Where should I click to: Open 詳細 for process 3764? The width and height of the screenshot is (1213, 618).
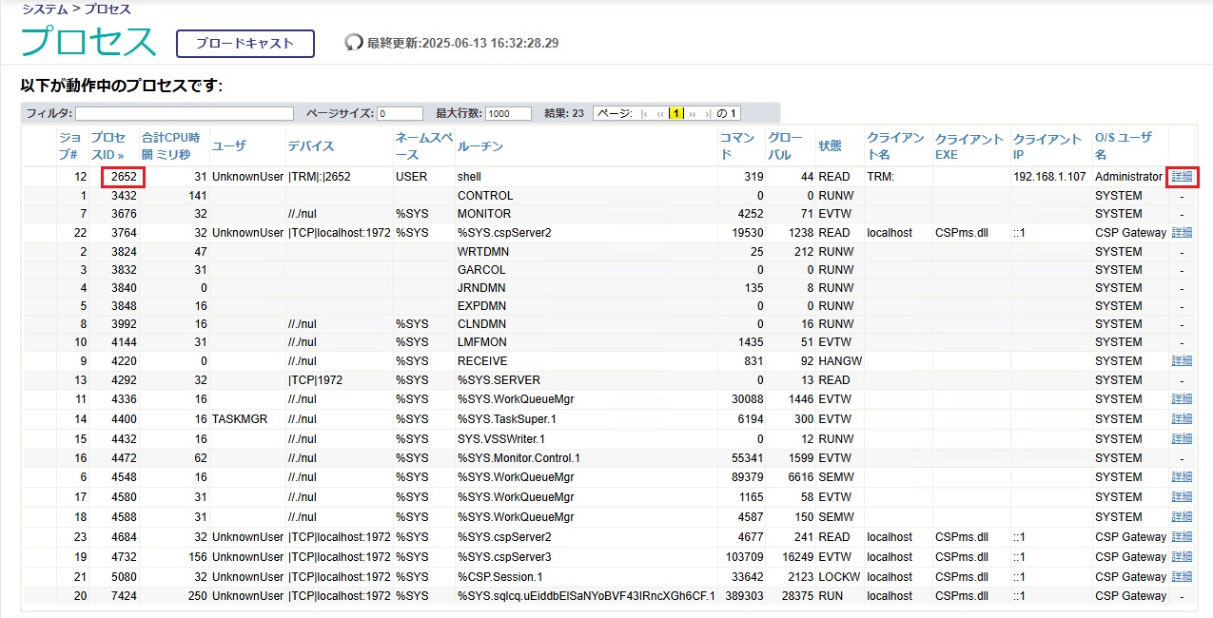click(x=1181, y=232)
